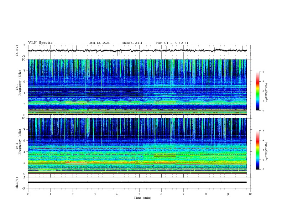Click the ch.1 voltage waveform trace

[x=137, y=51]
